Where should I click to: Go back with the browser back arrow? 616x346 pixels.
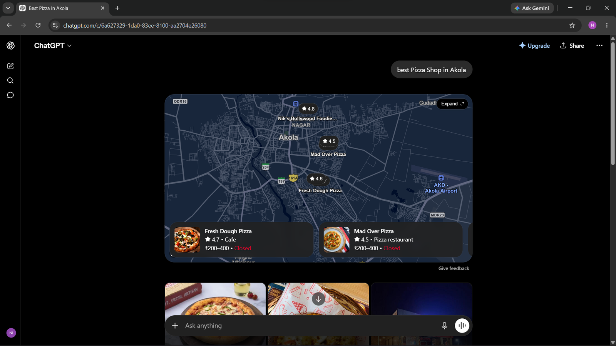click(x=9, y=25)
